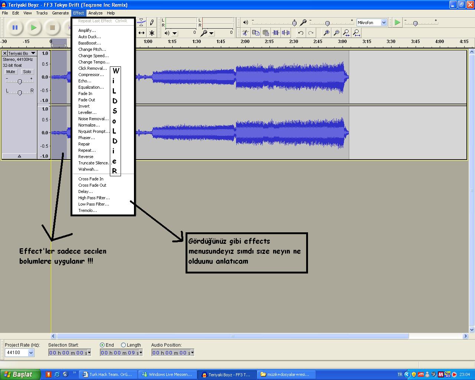Click the Zoom In magnifier
The height and width of the screenshot is (380, 475).
(326, 33)
